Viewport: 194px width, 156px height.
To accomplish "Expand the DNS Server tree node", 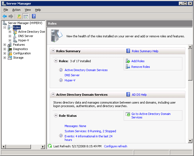I will coord(10,36).
